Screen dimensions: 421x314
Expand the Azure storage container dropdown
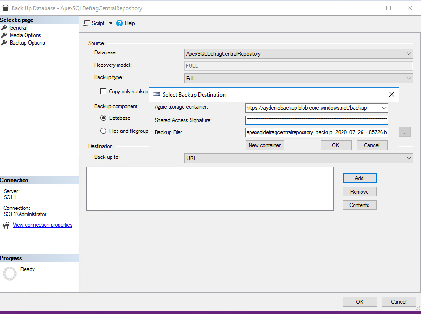pos(384,108)
